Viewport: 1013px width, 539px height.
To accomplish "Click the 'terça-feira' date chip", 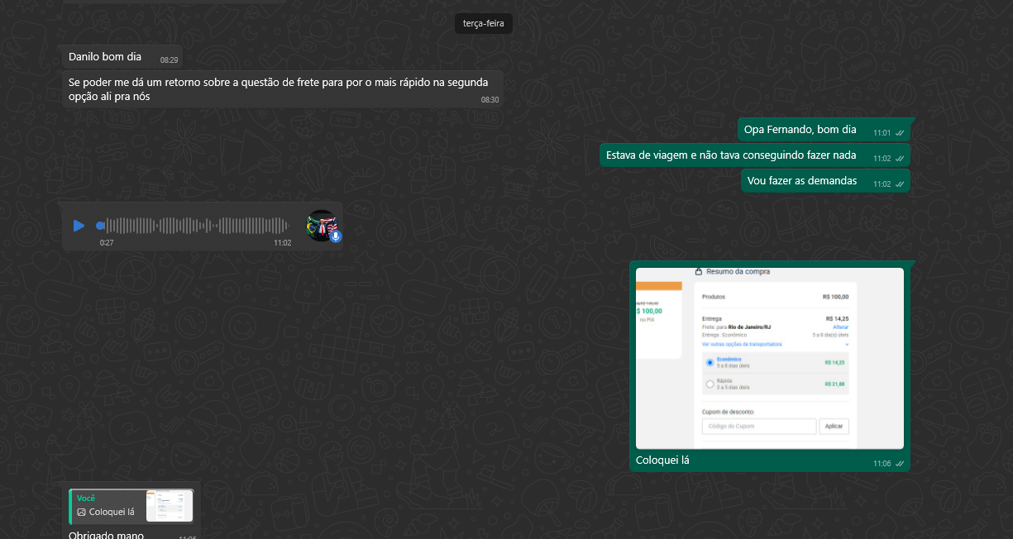I will [484, 23].
